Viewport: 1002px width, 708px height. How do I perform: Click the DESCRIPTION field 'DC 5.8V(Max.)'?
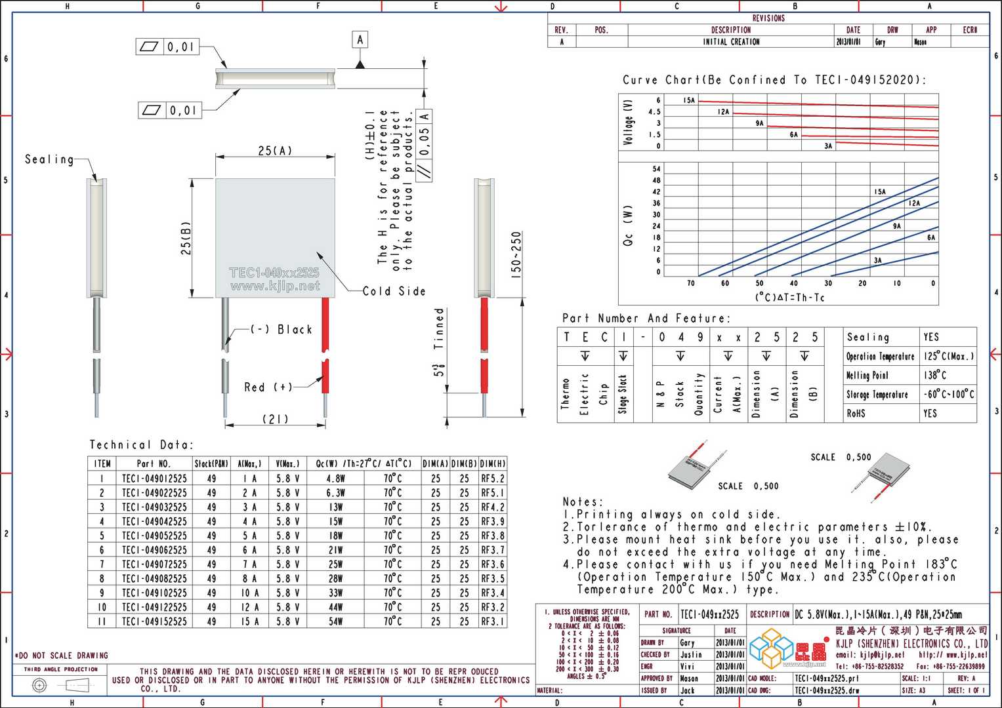coord(878,614)
